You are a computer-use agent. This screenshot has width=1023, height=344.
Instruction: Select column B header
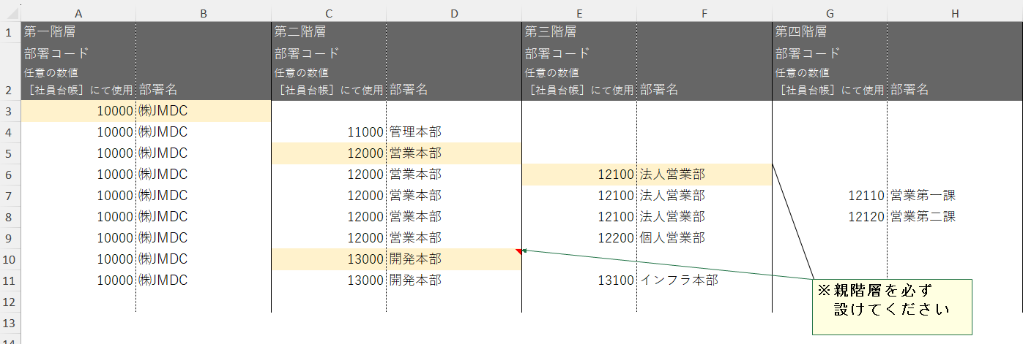point(204,13)
